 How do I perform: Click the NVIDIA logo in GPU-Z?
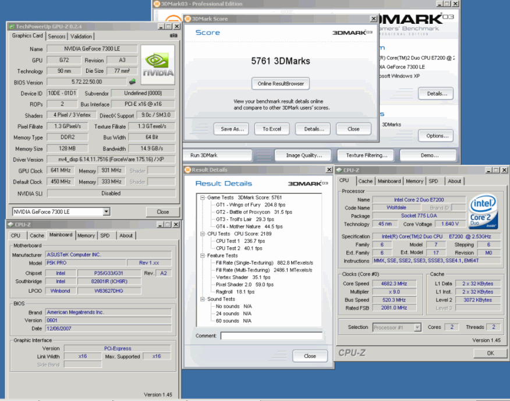click(158, 65)
